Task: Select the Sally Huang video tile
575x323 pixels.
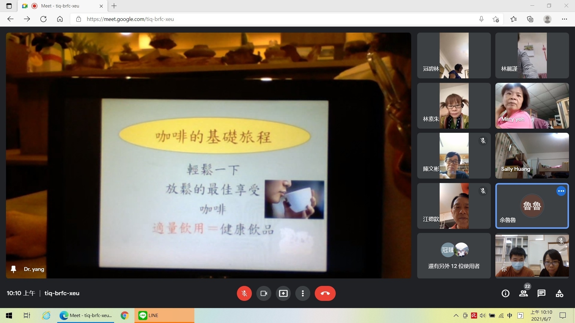Action: tap(532, 156)
